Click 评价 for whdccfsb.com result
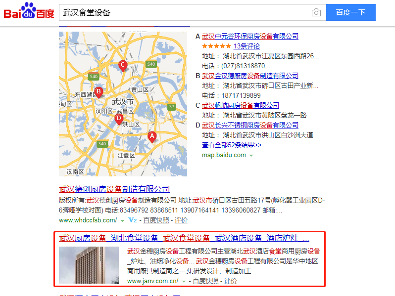395x296 pixels. click(181, 220)
